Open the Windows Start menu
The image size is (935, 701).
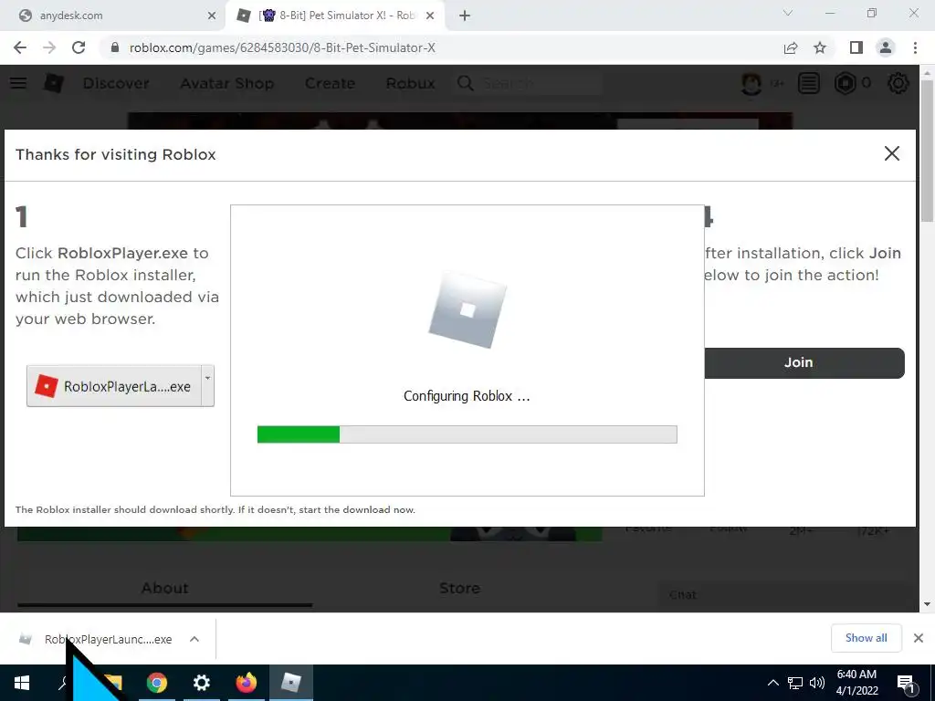[x=22, y=683]
